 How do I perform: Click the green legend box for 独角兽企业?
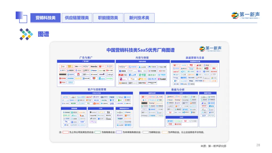coord(98,132)
